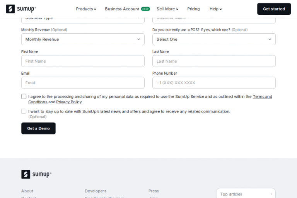297x198 pixels.
Task: Click the chevron beside Help
Action: pyautogui.click(x=221, y=9)
